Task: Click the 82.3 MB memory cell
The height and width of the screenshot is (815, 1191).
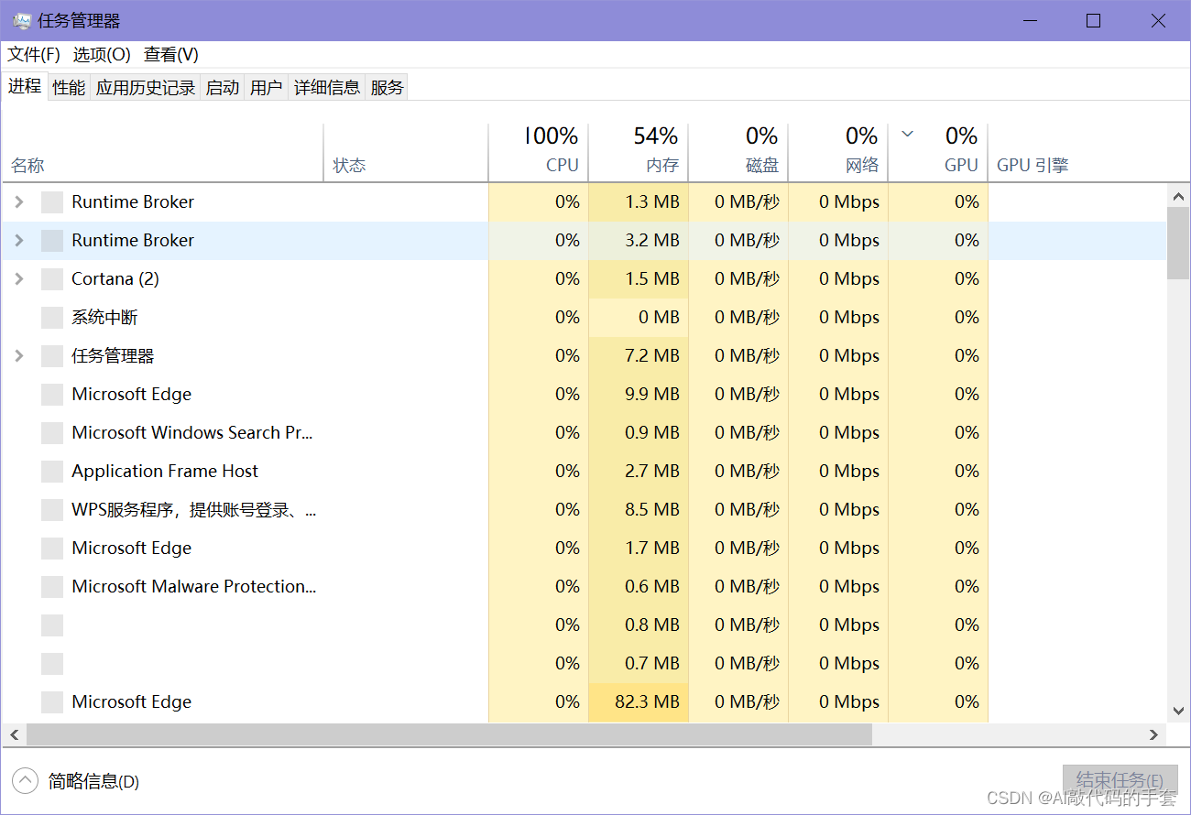Action: click(x=639, y=702)
